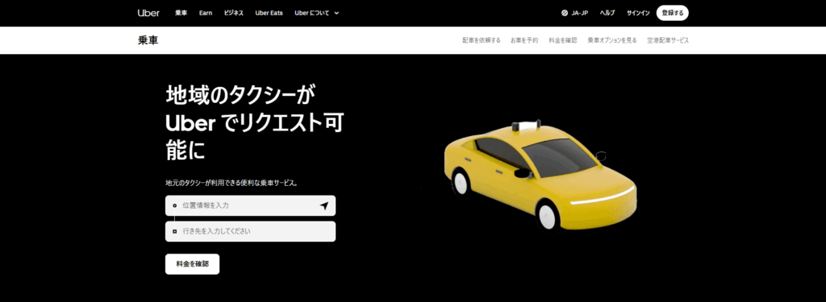Click the white 料金を確認 button
The image size is (826, 302).
click(x=192, y=264)
